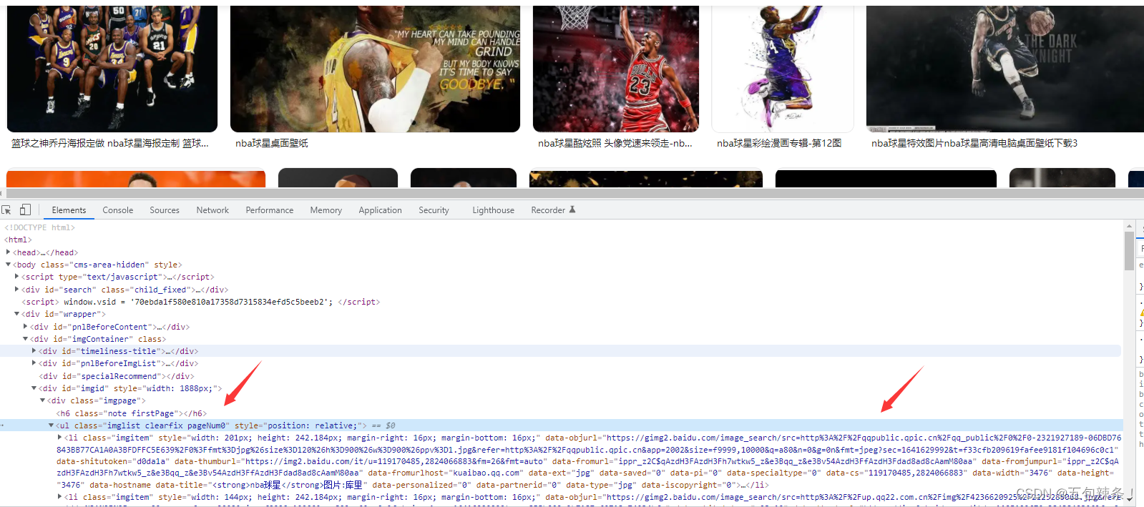The width and height of the screenshot is (1144, 507).
Task: Select the DOCTYPE html line
Action: point(39,227)
